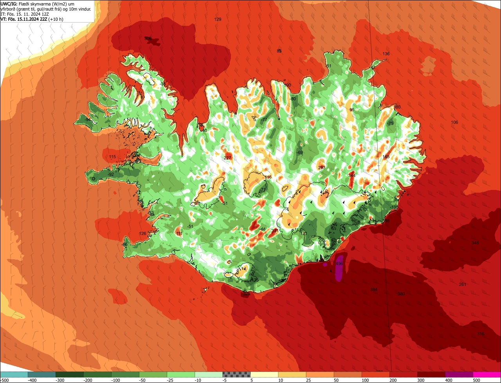Click the value -105 on the southeast coast
Viewport: 501px width, 383px height.
394,207
